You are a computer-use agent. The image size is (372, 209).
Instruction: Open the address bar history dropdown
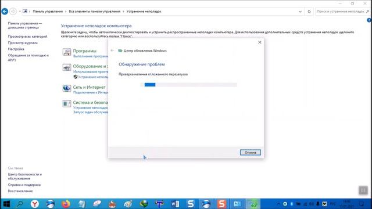tap(300, 12)
